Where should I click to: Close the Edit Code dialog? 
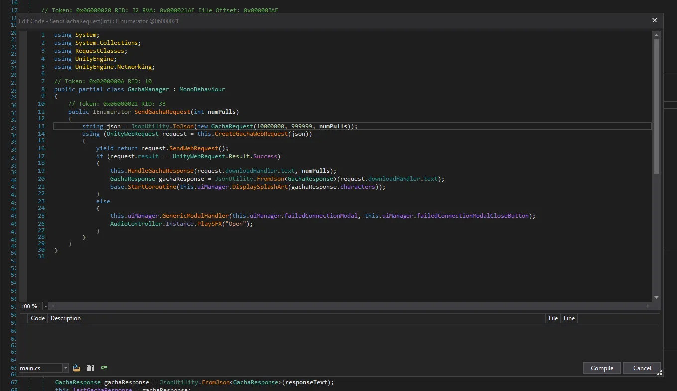[x=654, y=21]
